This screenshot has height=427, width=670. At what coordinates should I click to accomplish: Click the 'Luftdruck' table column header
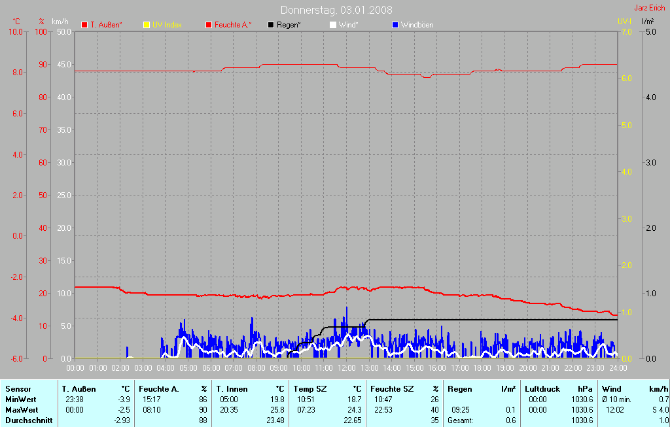(542, 389)
